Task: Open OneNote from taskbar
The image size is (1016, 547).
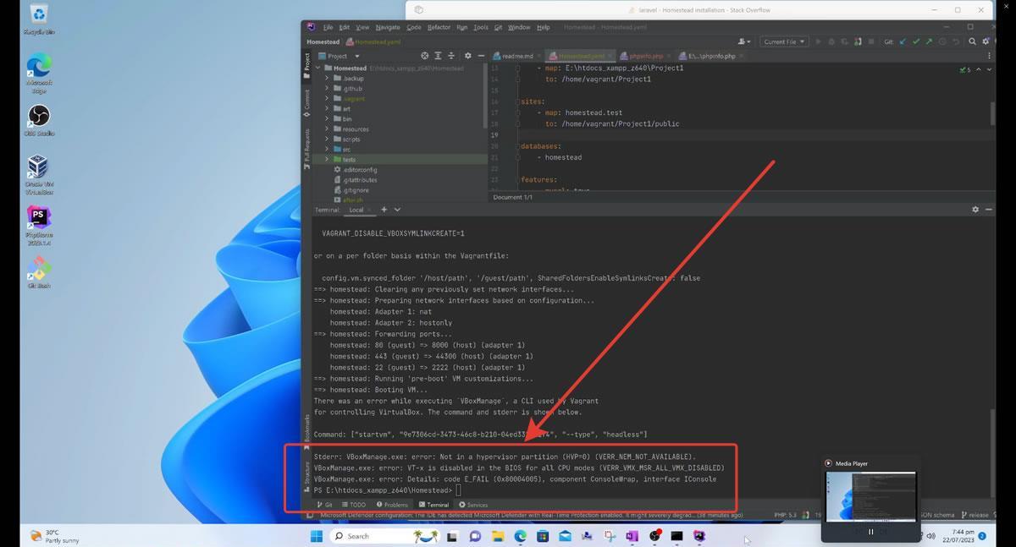Action: tap(632, 536)
